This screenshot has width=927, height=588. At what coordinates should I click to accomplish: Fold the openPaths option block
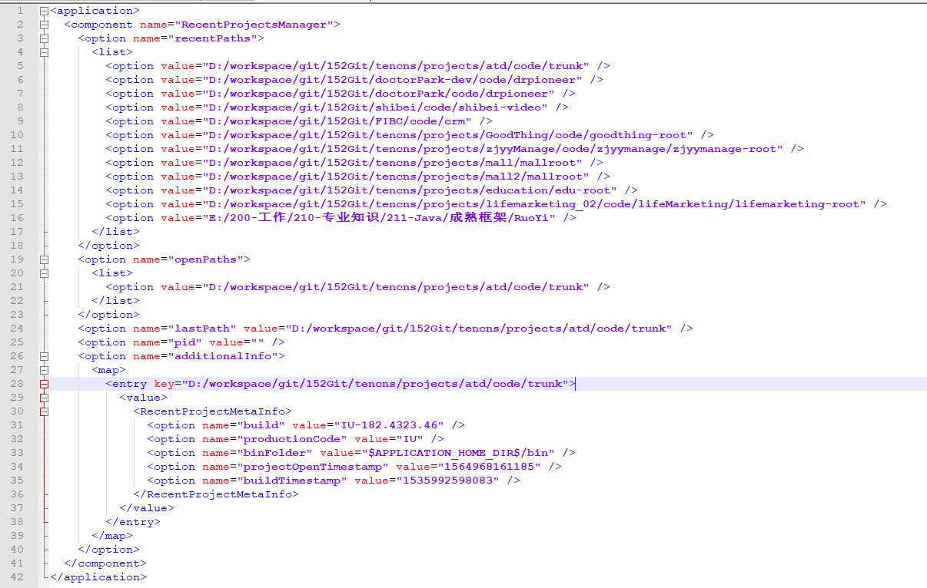[45, 259]
